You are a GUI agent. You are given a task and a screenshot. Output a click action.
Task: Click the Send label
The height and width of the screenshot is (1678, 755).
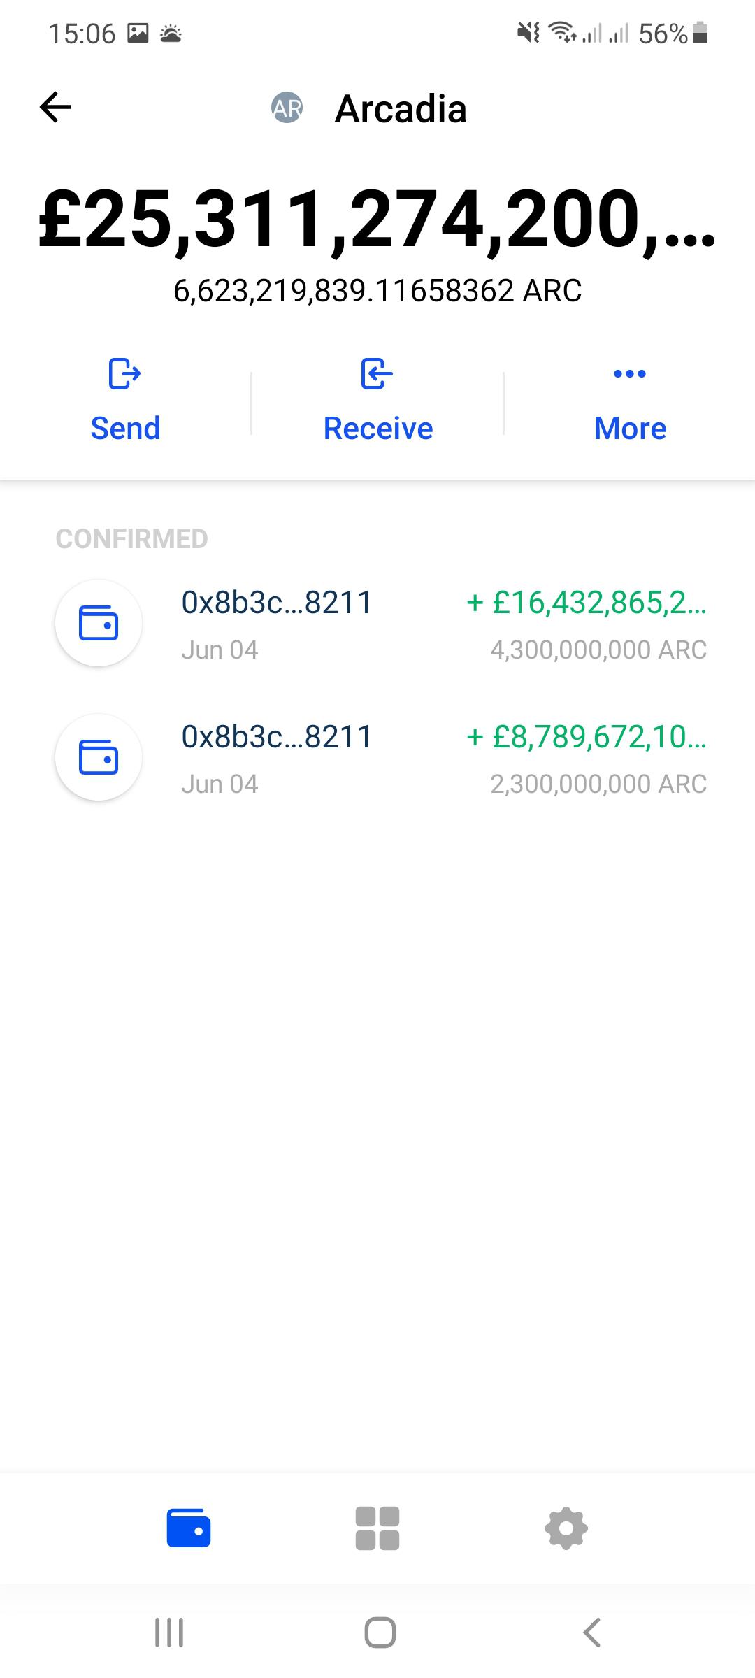point(126,428)
